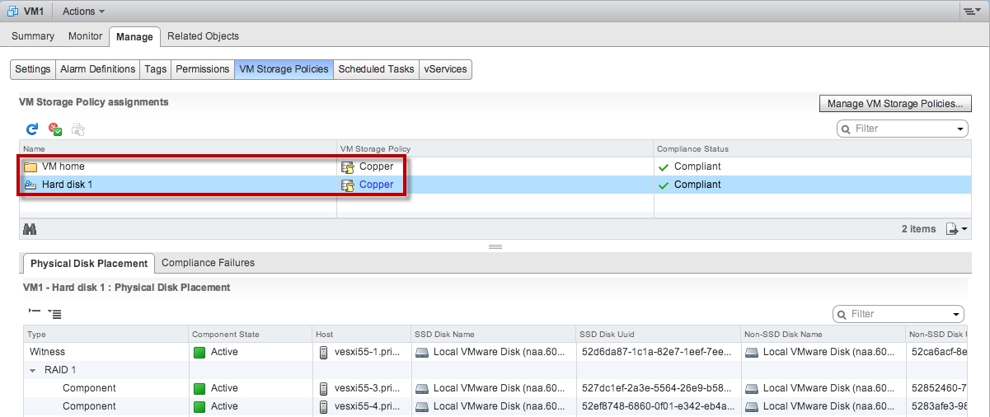The image size is (990, 417).
Task: Click SSD Uuid 52ef8748-6860-0f01 cell
Action: coord(658,406)
